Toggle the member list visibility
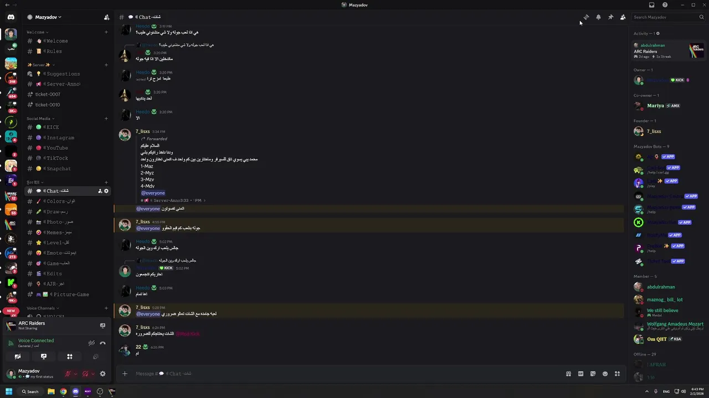This screenshot has height=398, width=709. click(623, 17)
